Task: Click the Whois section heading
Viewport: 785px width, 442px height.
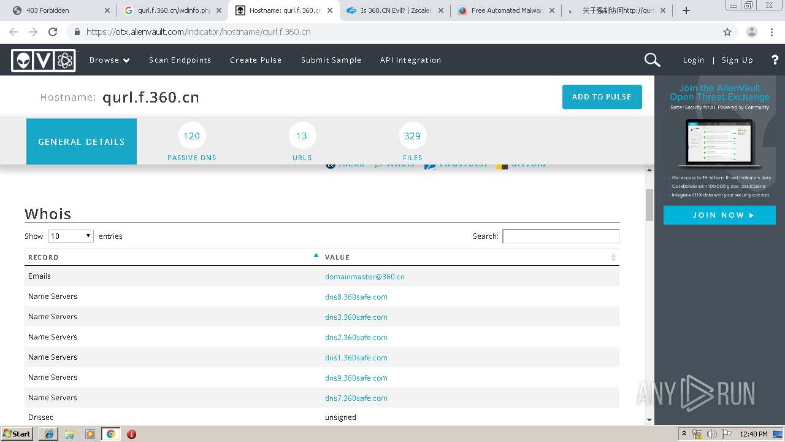Action: coord(48,214)
